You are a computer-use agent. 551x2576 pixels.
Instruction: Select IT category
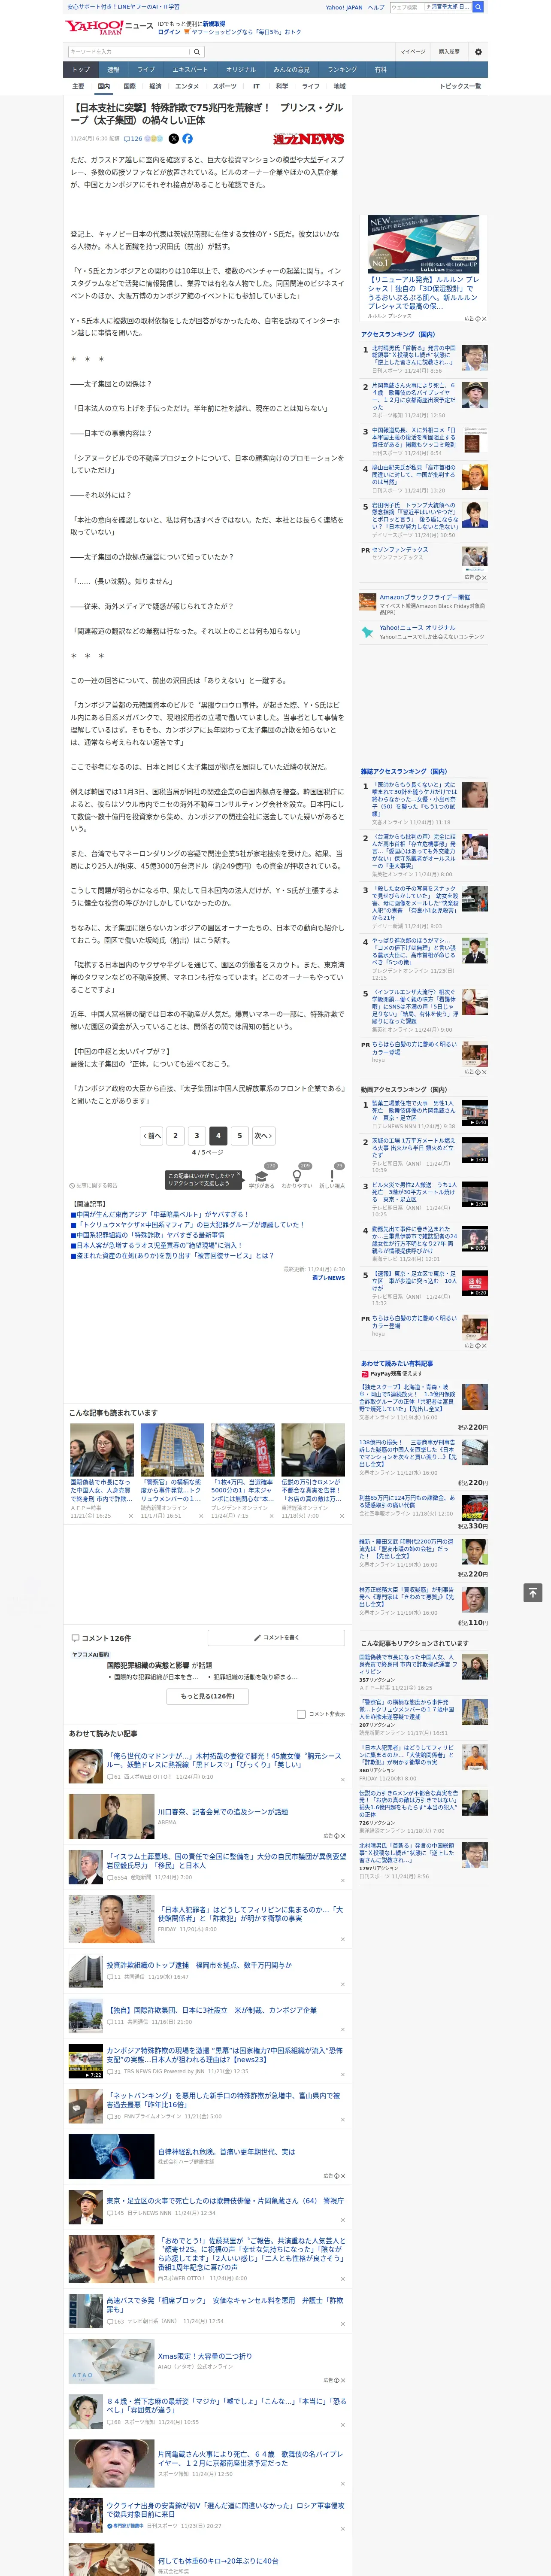pos(256,86)
